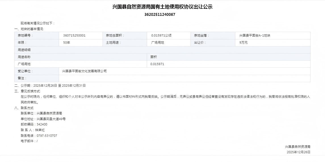This screenshot has height=162, width=325.
Task: Click the 意见反馈方式 section heading
Action: [28, 91]
